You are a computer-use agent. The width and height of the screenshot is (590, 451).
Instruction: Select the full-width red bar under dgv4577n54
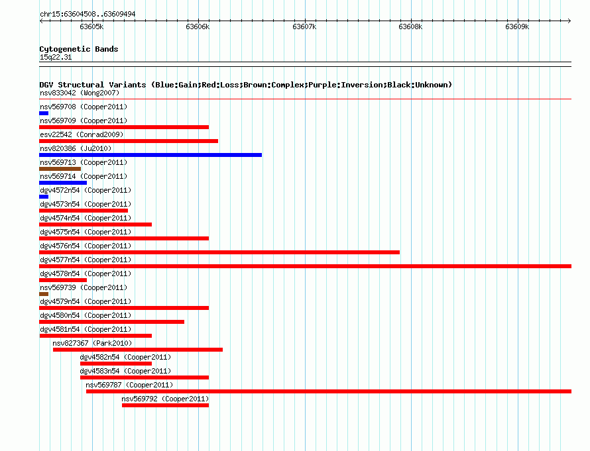[x=305, y=266]
